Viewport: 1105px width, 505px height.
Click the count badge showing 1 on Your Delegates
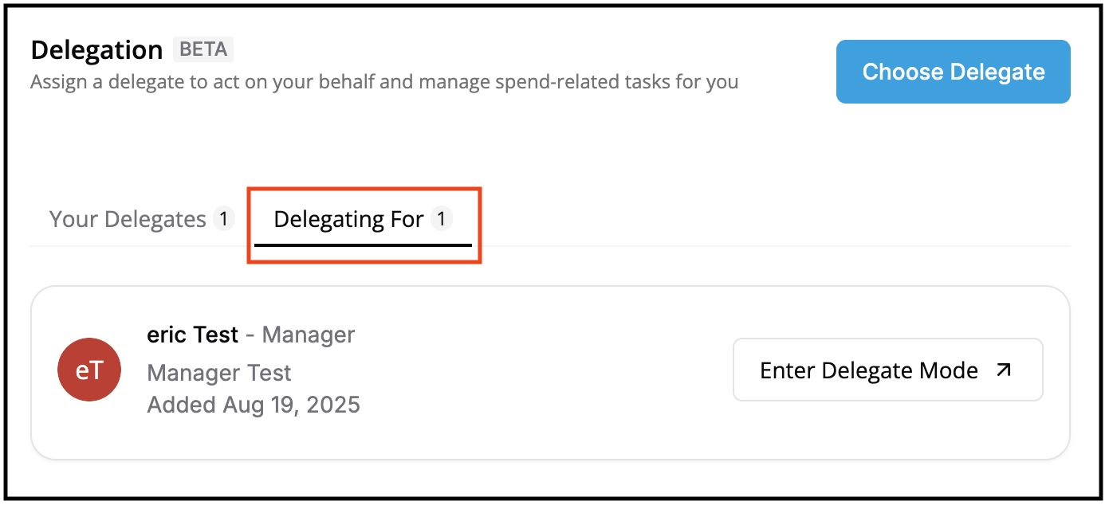point(224,219)
